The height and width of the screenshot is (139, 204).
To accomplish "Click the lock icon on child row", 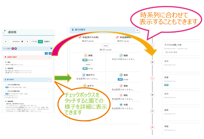I will click(x=51, y=48).
